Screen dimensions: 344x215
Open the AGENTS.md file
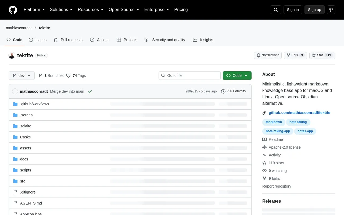pos(31,203)
